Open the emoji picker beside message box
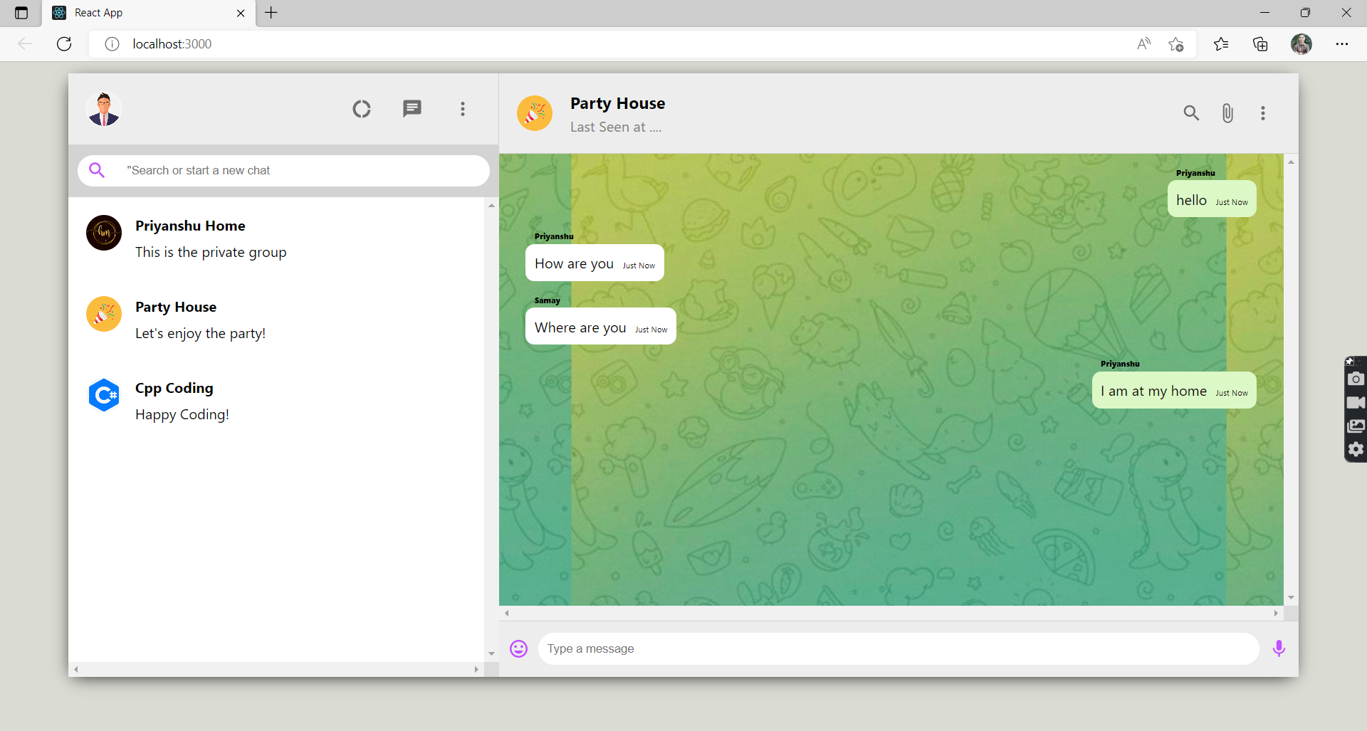Viewport: 1367px width, 731px height. 518,648
